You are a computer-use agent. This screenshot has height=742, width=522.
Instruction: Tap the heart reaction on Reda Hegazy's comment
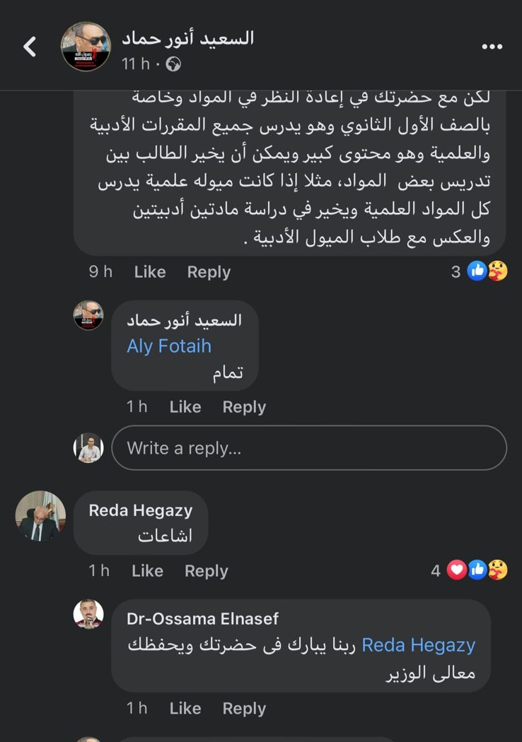[457, 570]
